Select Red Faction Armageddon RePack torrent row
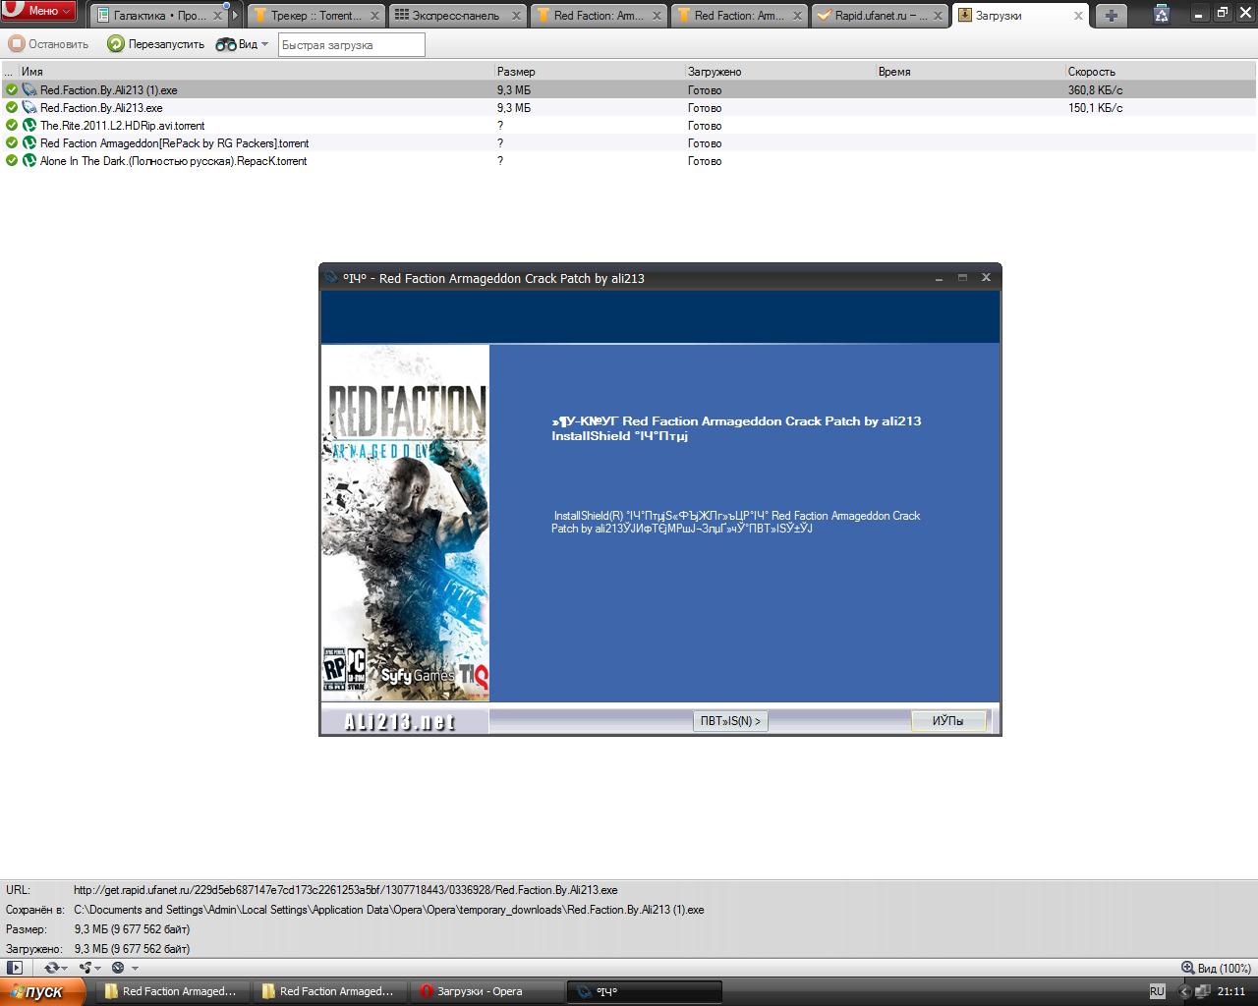Image resolution: width=1258 pixels, height=1006 pixels. coord(629,143)
